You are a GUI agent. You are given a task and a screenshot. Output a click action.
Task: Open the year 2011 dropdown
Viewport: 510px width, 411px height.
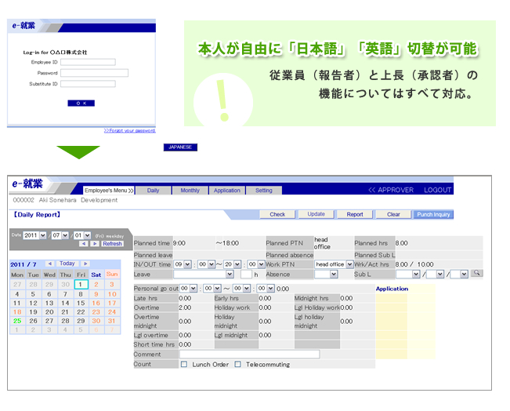(x=34, y=235)
